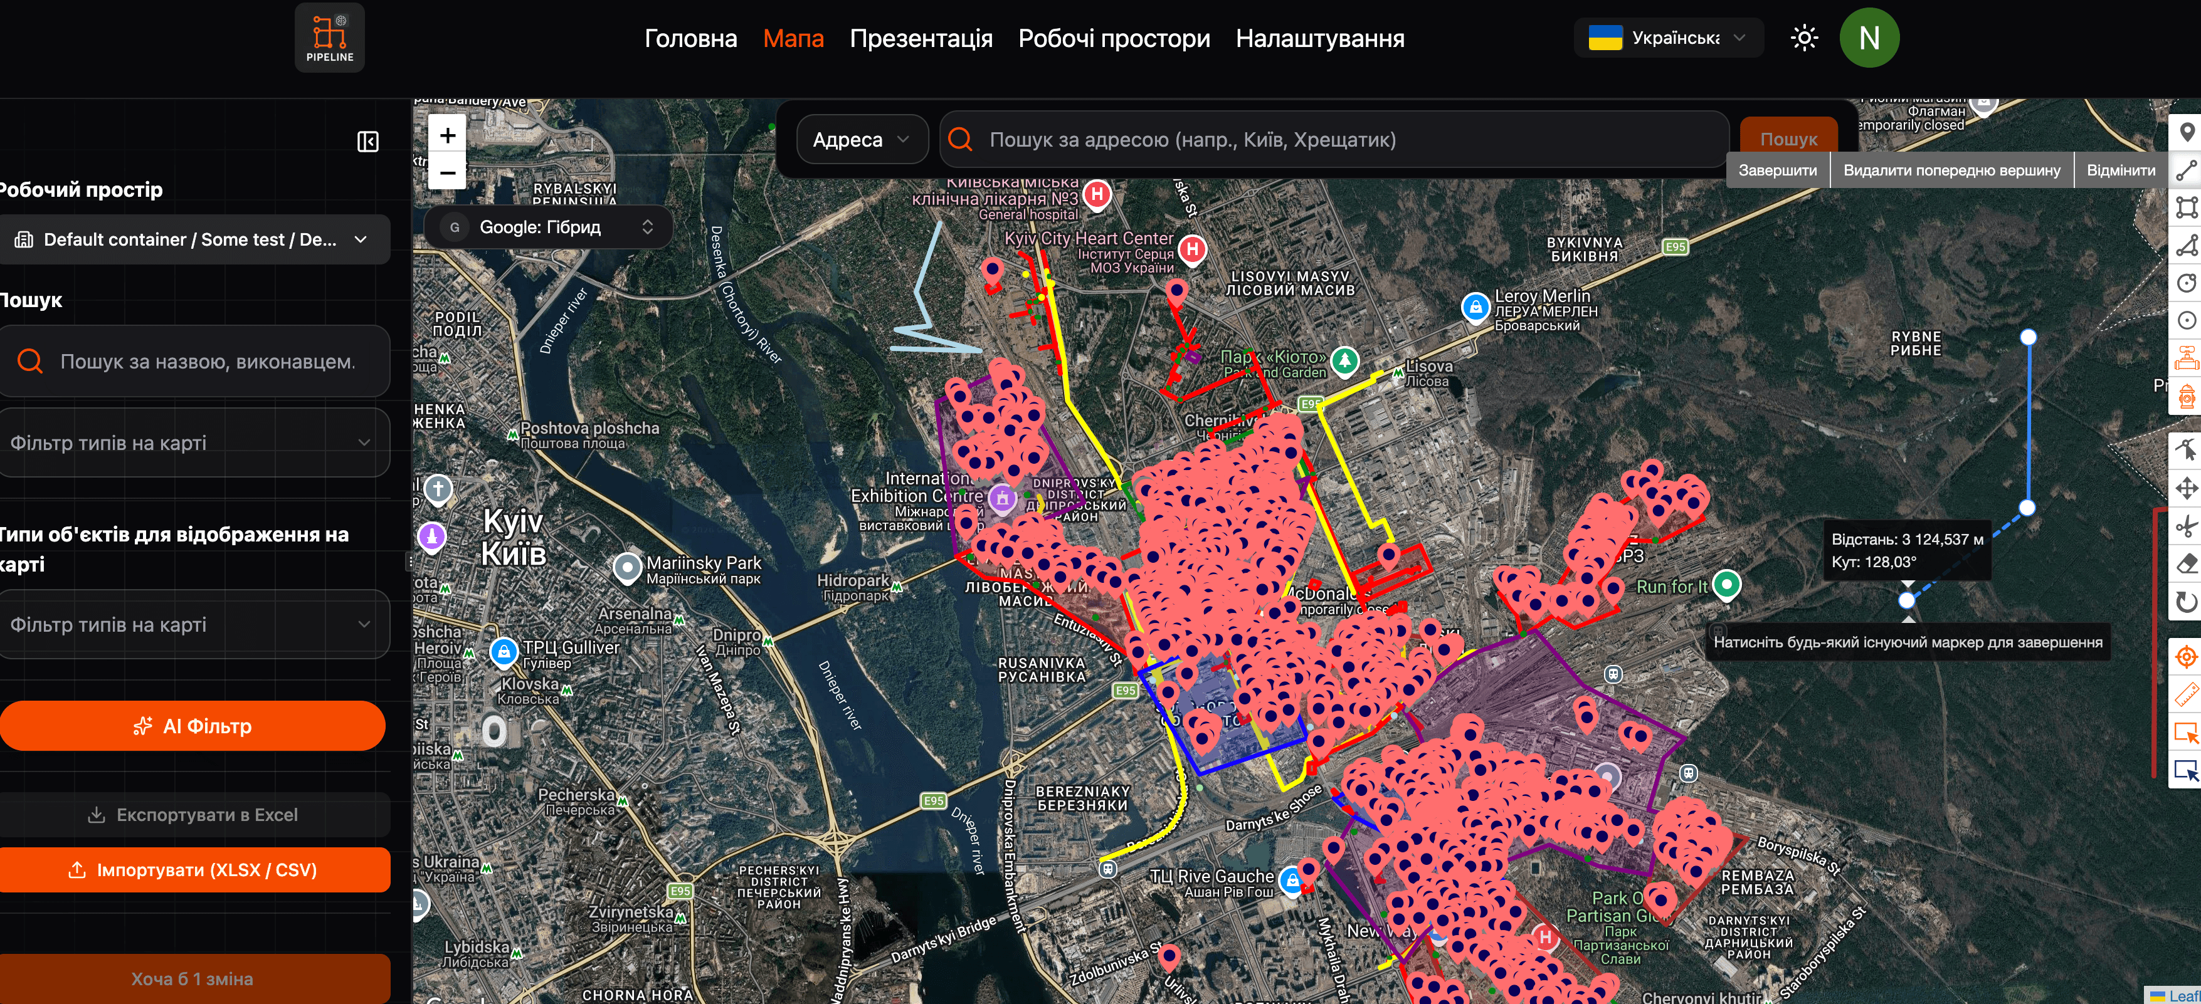Expand the Default container workspace dropdown

coord(194,240)
